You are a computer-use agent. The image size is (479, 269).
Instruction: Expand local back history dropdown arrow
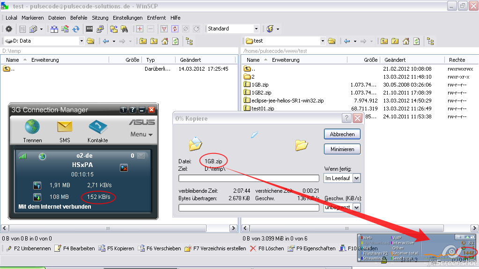114,41
